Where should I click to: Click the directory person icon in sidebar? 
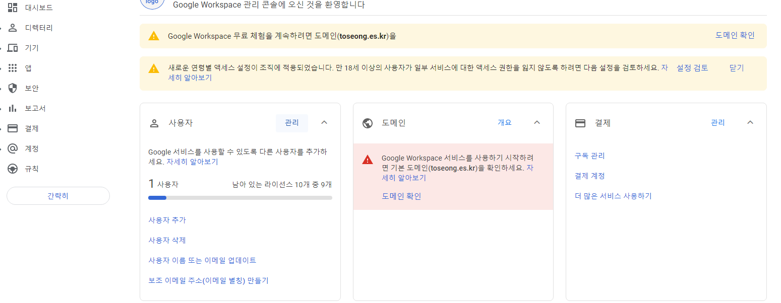click(13, 28)
